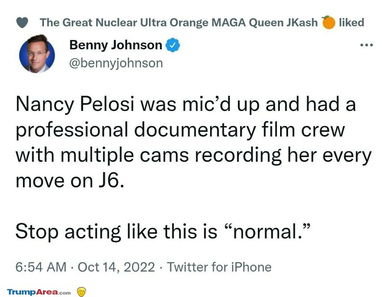Click the "with multiple cams recording" line
This screenshot has height=297, width=389.
coord(147,156)
